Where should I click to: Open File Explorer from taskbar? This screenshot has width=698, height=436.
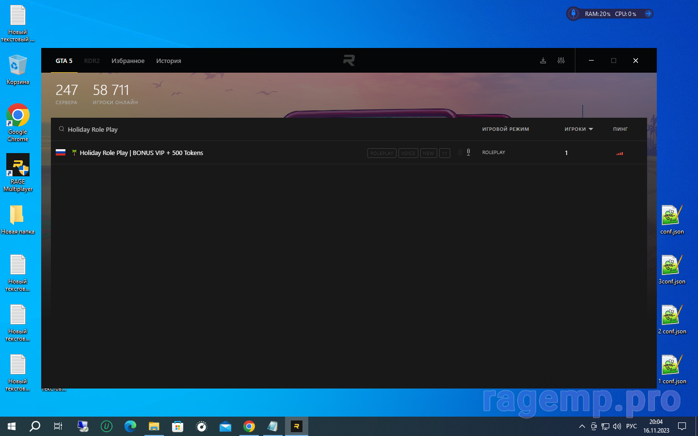click(x=154, y=426)
